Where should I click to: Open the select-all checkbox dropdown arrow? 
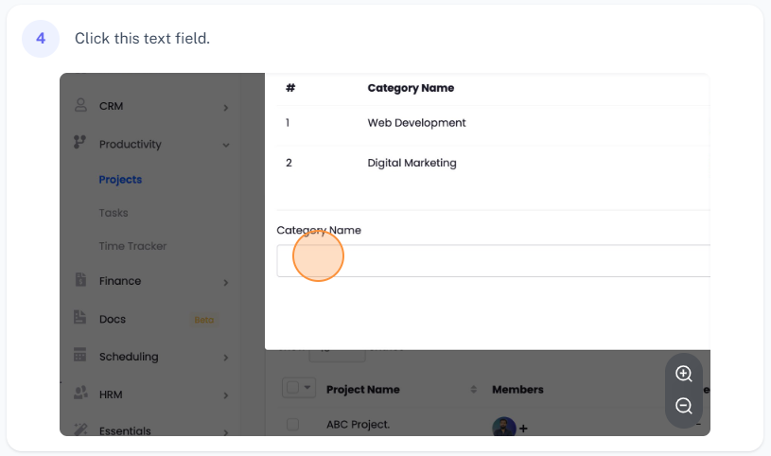[307, 388]
